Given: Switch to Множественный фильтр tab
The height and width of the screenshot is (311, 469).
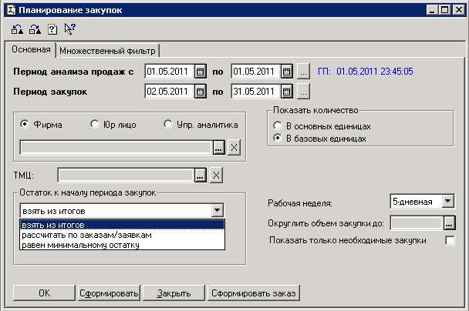Looking at the screenshot, I should (x=107, y=51).
